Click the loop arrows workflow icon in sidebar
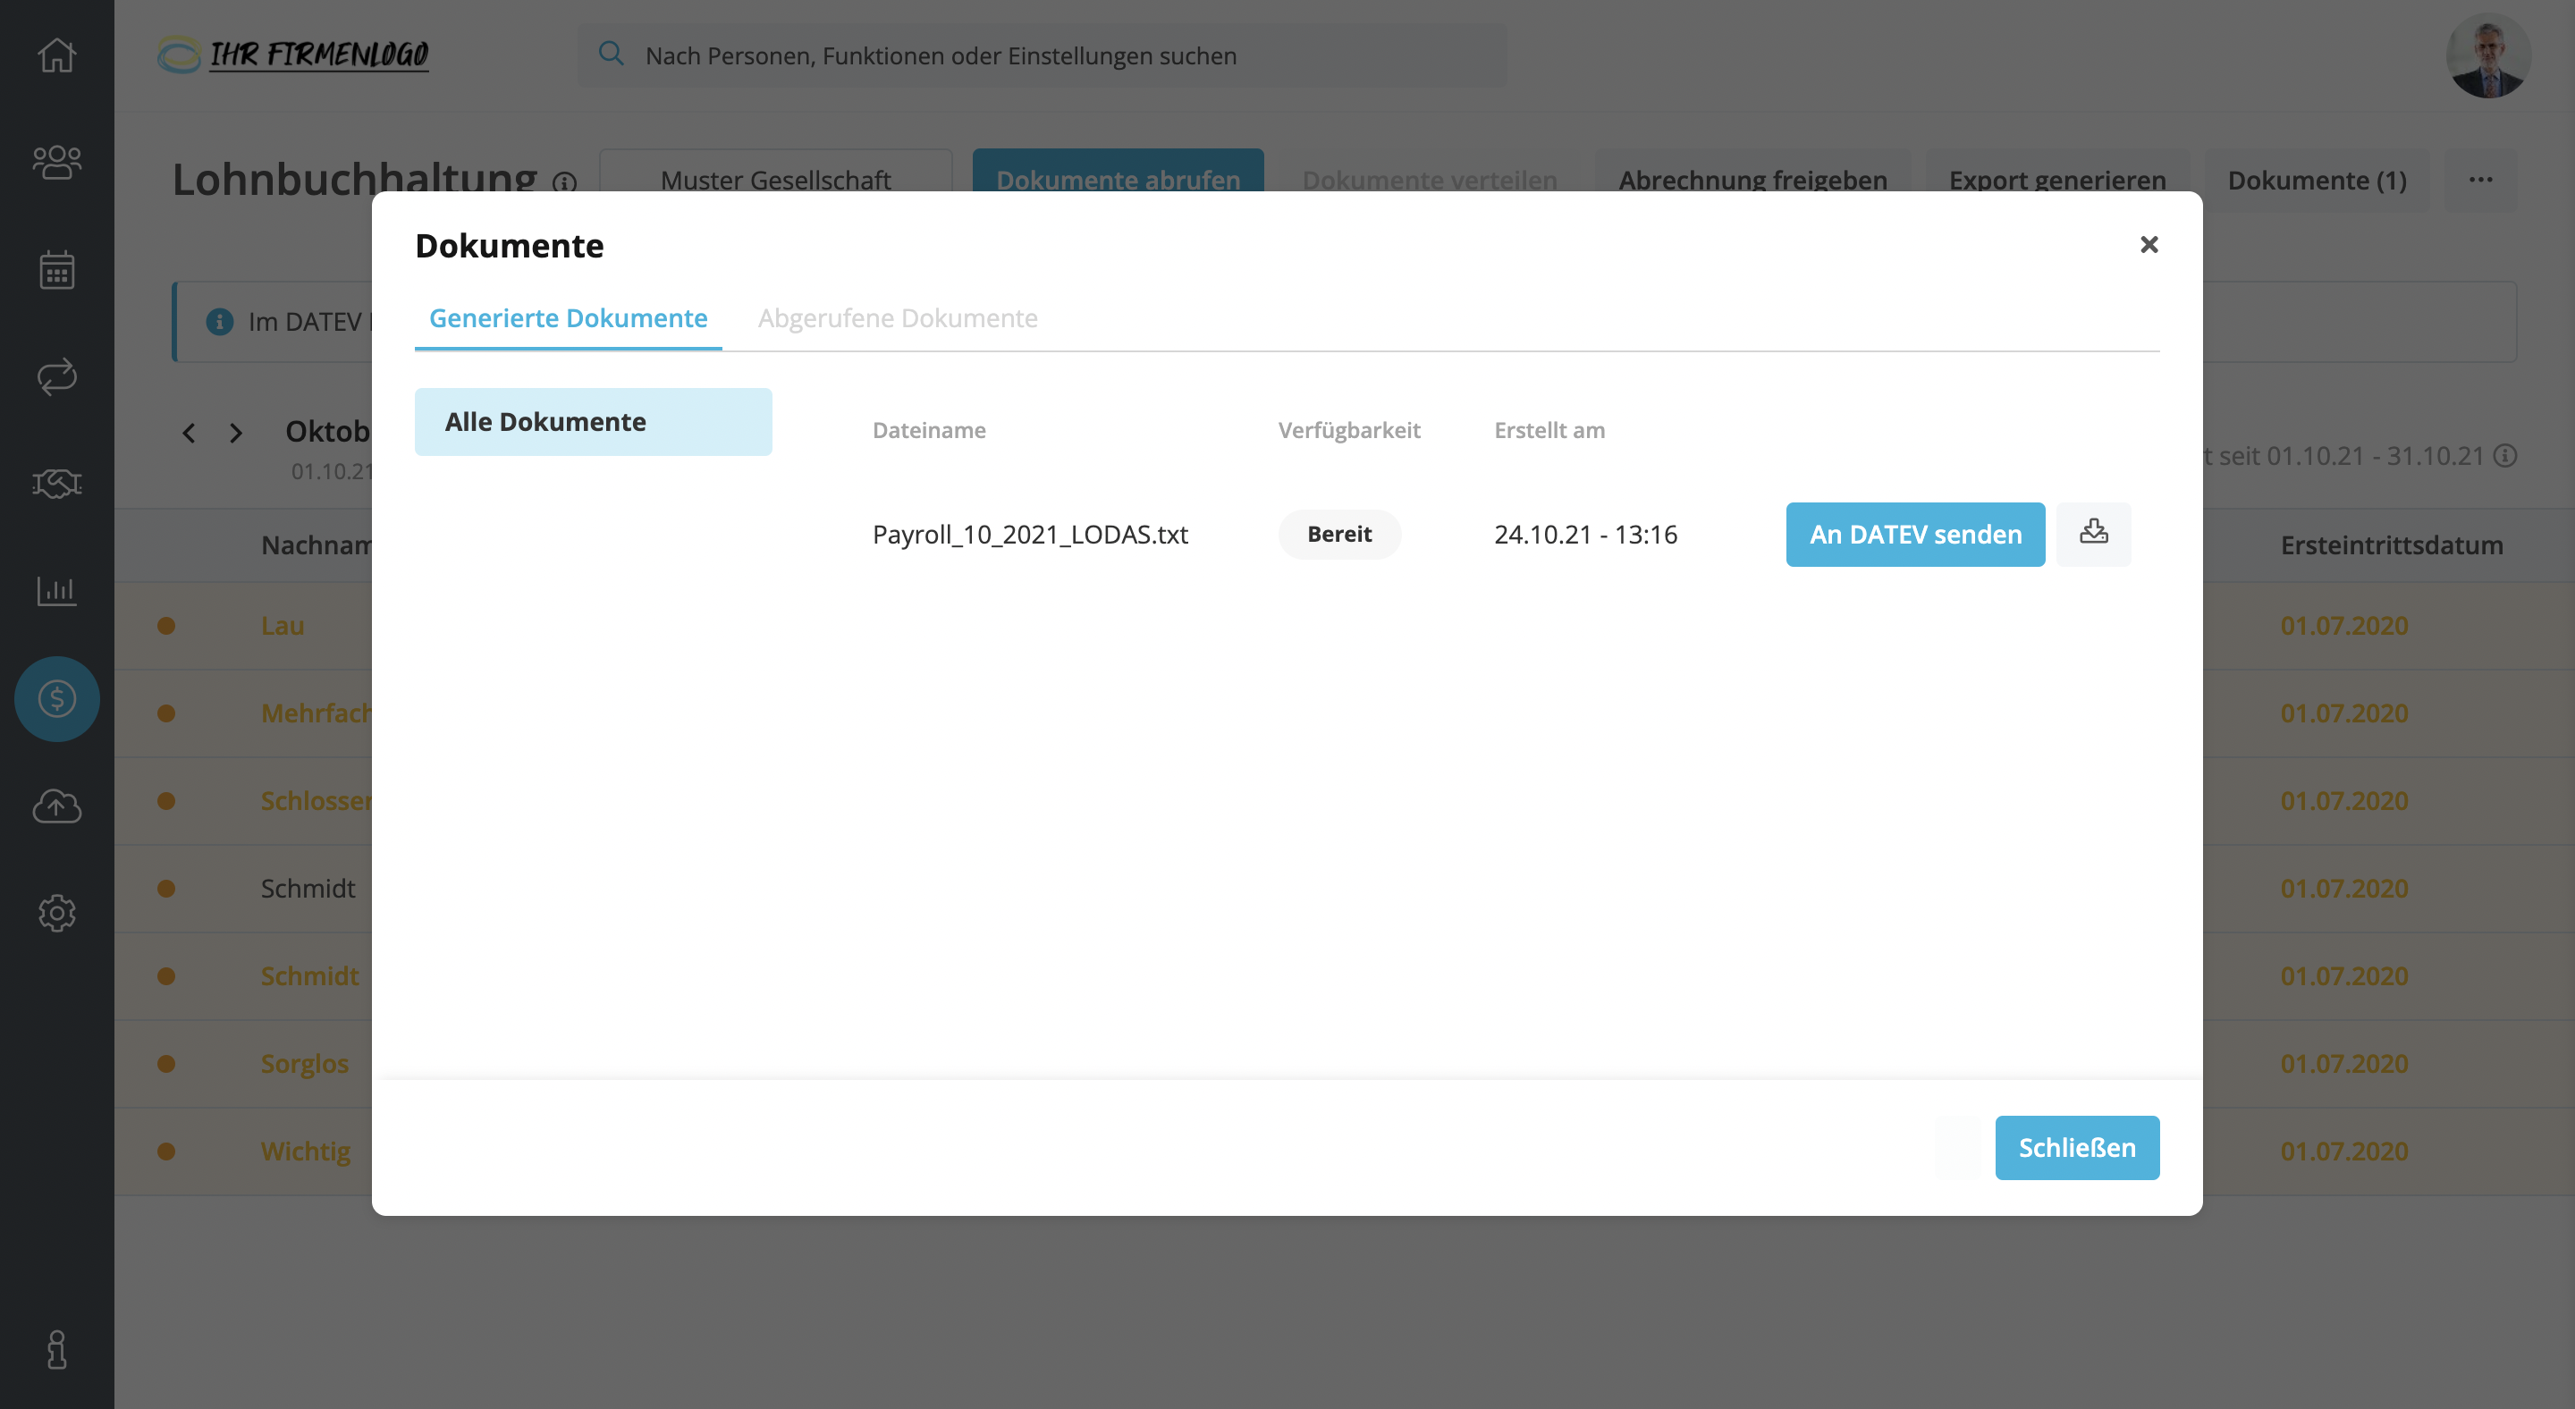This screenshot has height=1409, width=2575. point(57,376)
